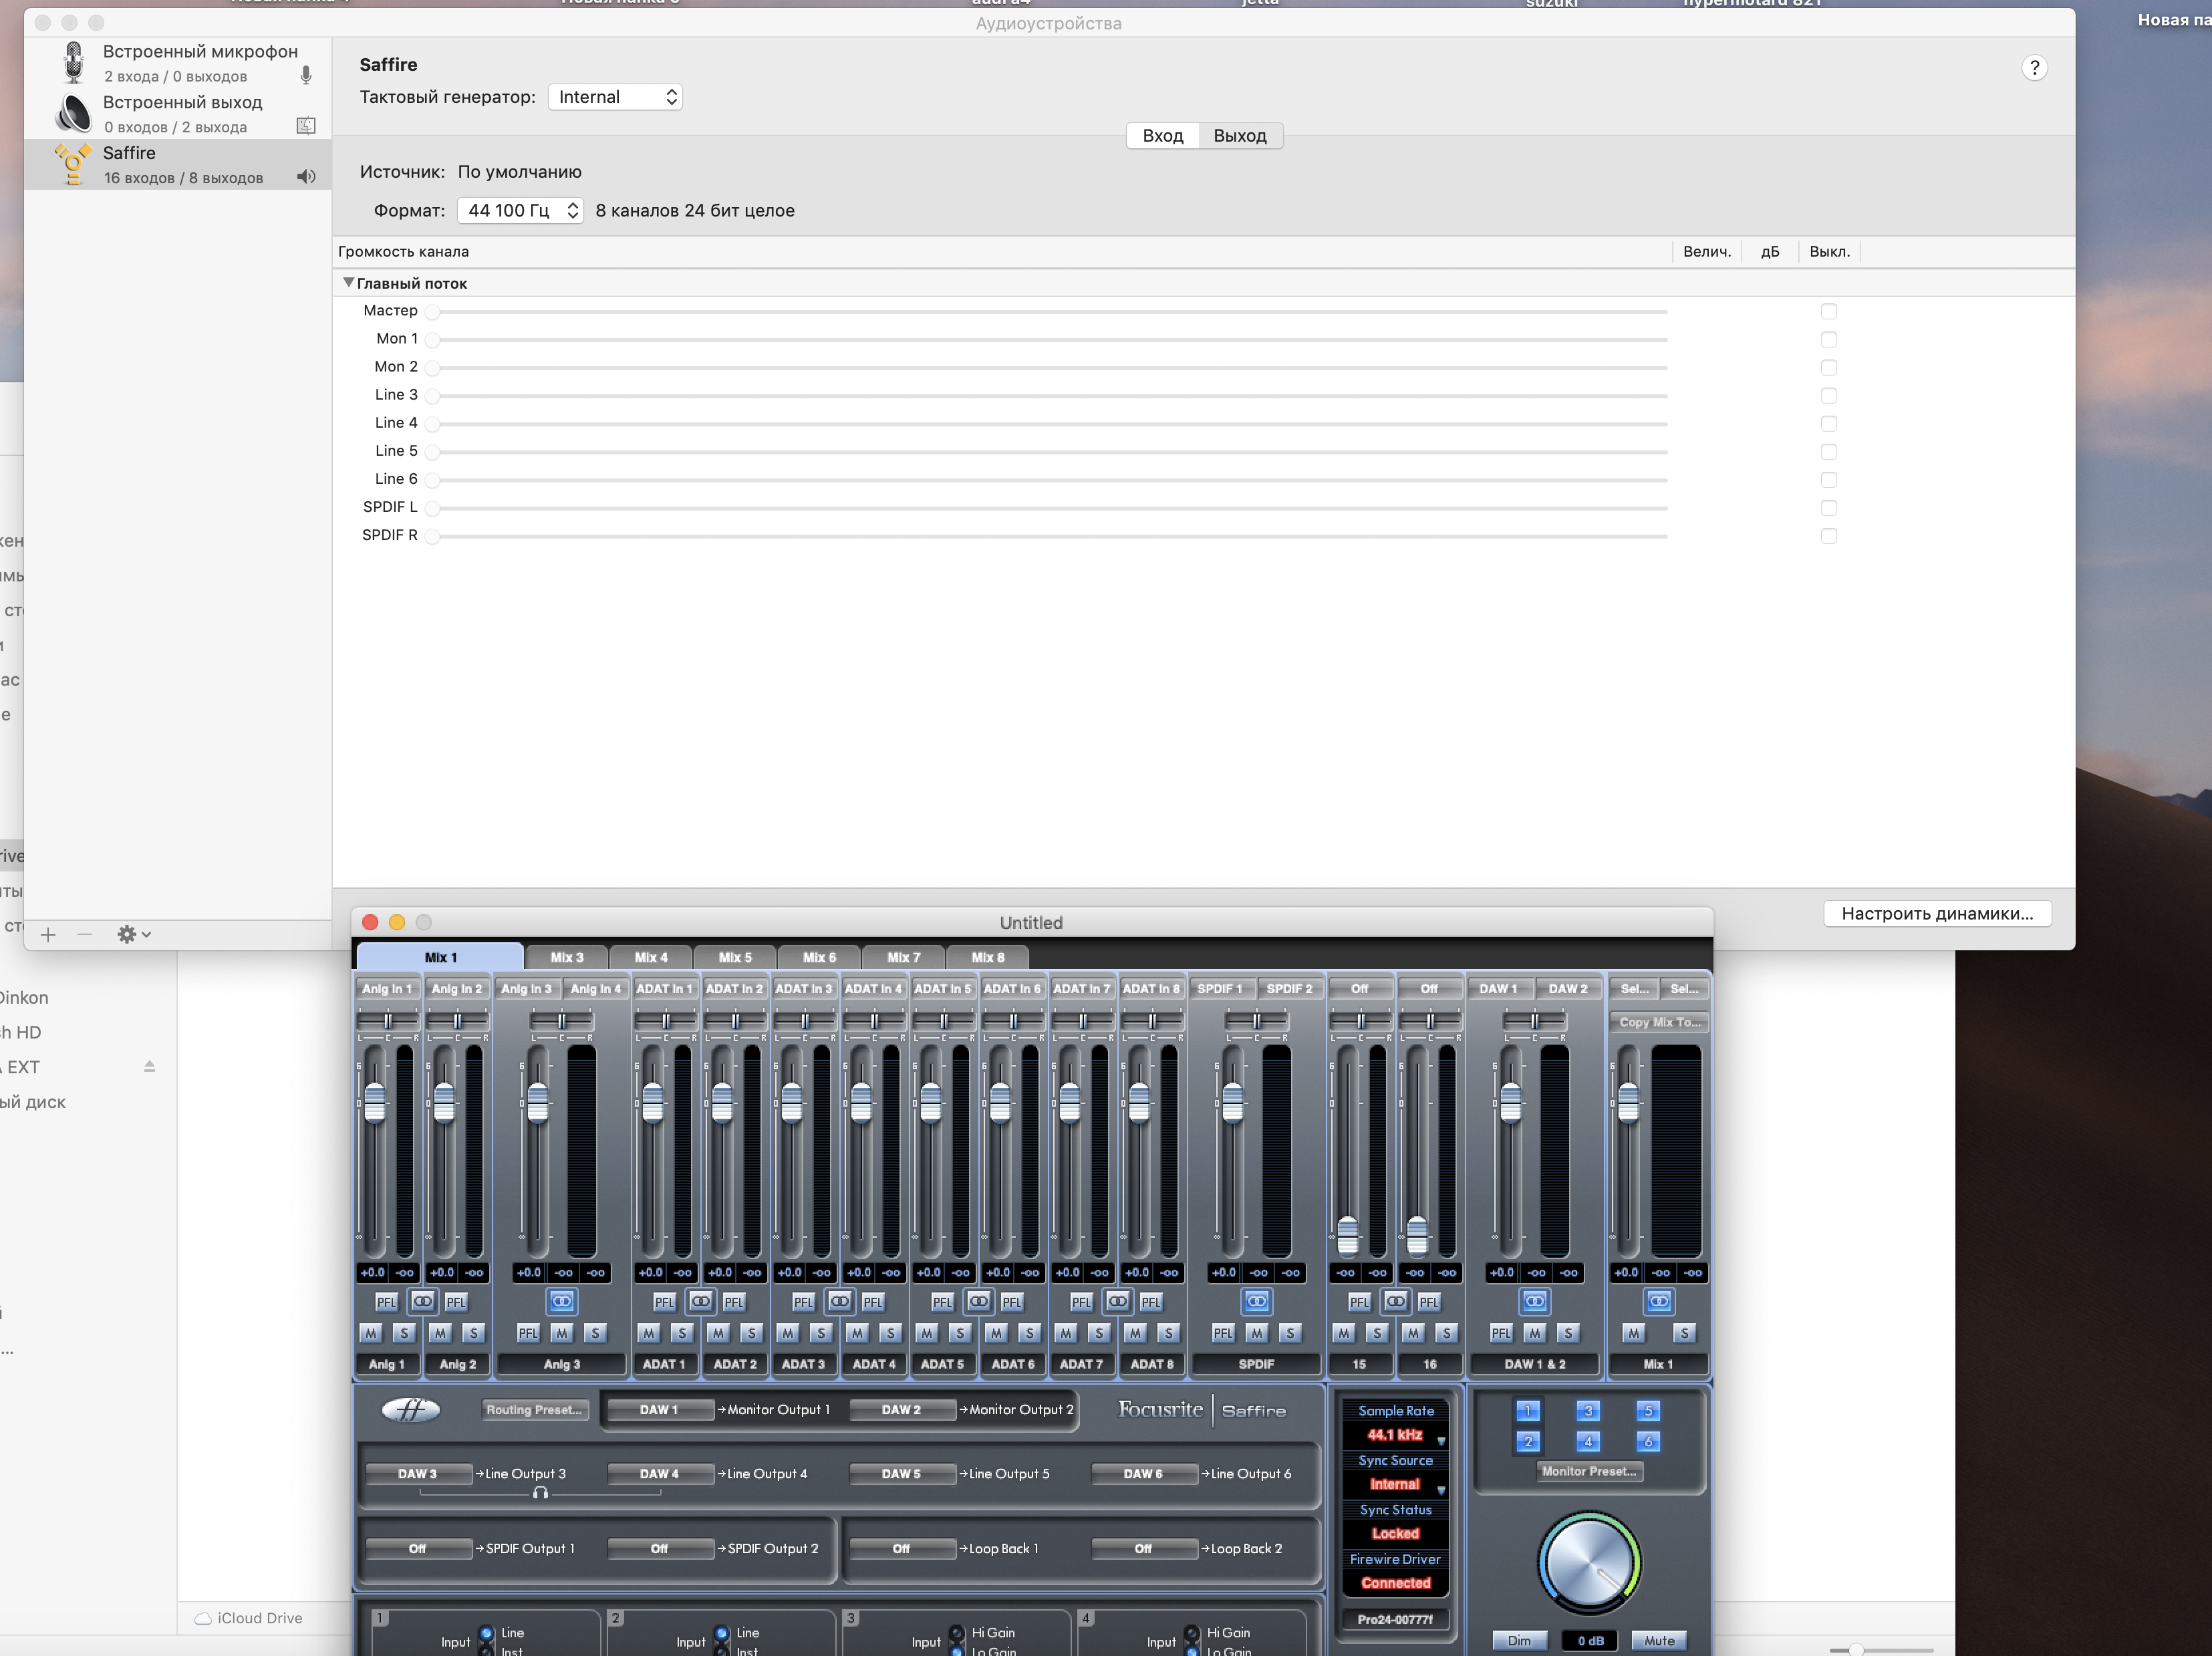Screen dimensions: 2212x1656
Task: Click the Focusrite ff logo icon
Action: click(x=411, y=1409)
